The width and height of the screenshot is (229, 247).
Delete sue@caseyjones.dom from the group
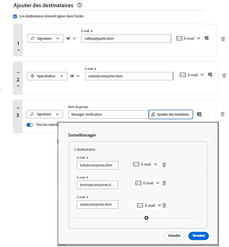click(x=164, y=205)
